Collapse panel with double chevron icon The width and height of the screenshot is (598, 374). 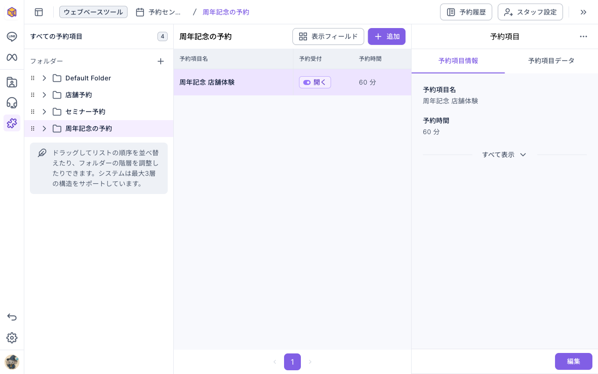coord(584,12)
